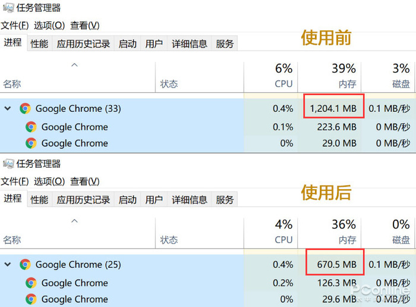Collapse the Google Chrome (33) process group
Image resolution: width=416 pixels, height=307 pixels.
point(8,108)
